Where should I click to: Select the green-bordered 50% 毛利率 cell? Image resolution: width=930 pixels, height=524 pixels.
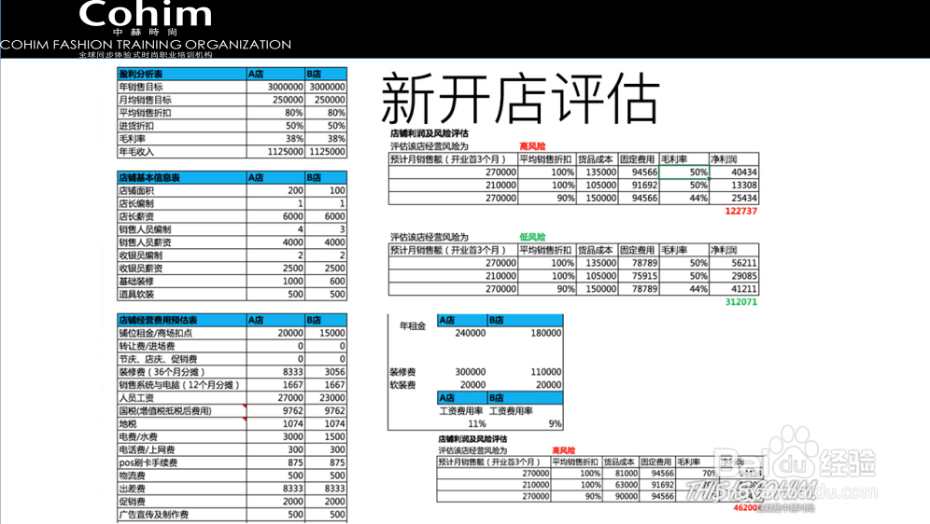pos(684,172)
